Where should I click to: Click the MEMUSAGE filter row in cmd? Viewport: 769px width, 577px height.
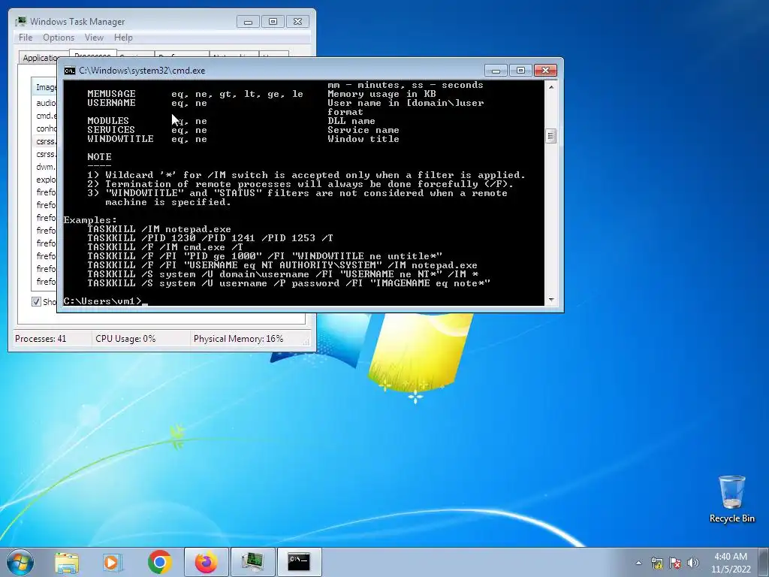[x=262, y=94]
